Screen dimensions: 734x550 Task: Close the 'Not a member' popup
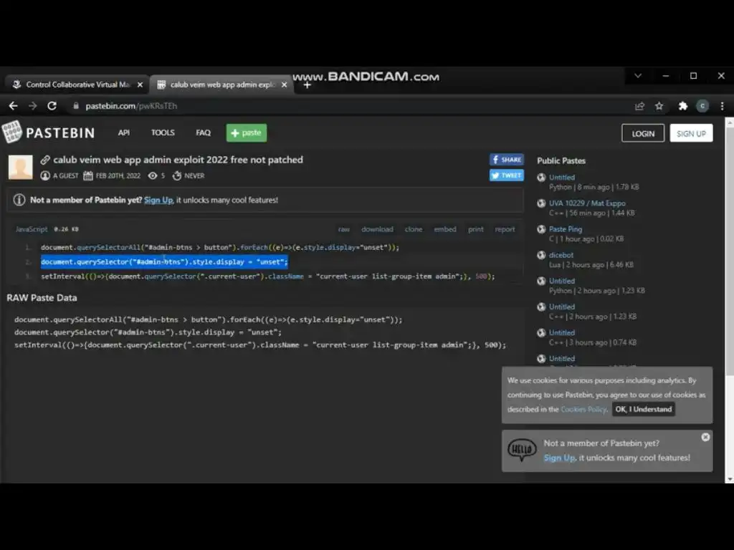[x=705, y=437]
